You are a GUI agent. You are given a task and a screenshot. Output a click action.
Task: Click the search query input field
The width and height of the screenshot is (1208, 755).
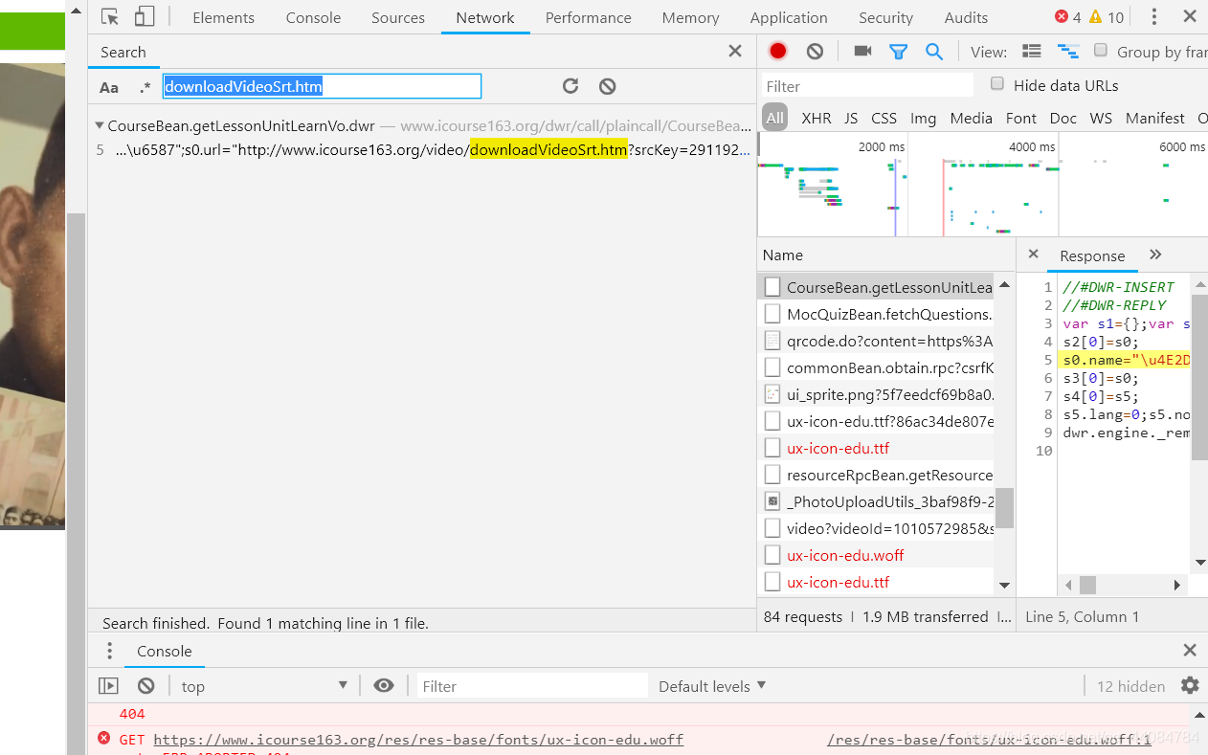322,87
